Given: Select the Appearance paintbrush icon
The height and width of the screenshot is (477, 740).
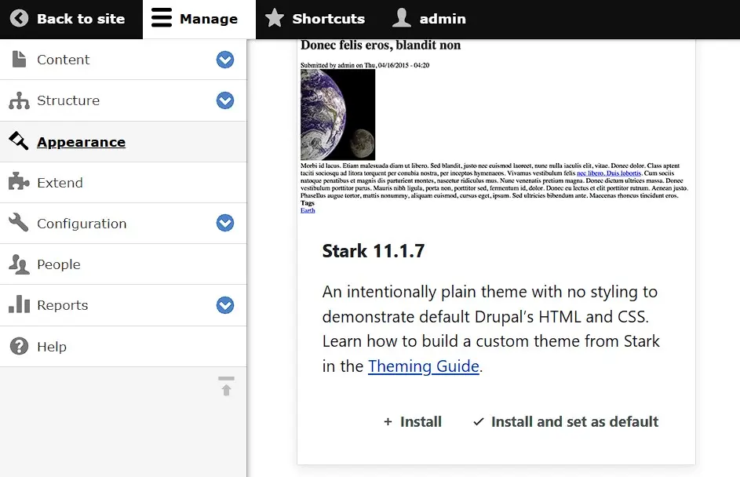Looking at the screenshot, I should pos(16,141).
